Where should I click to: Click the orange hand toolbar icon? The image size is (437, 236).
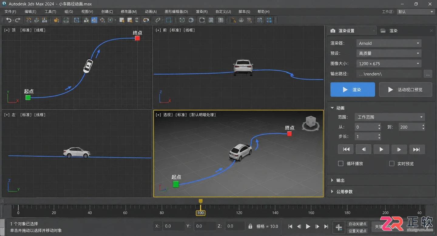(56, 20)
